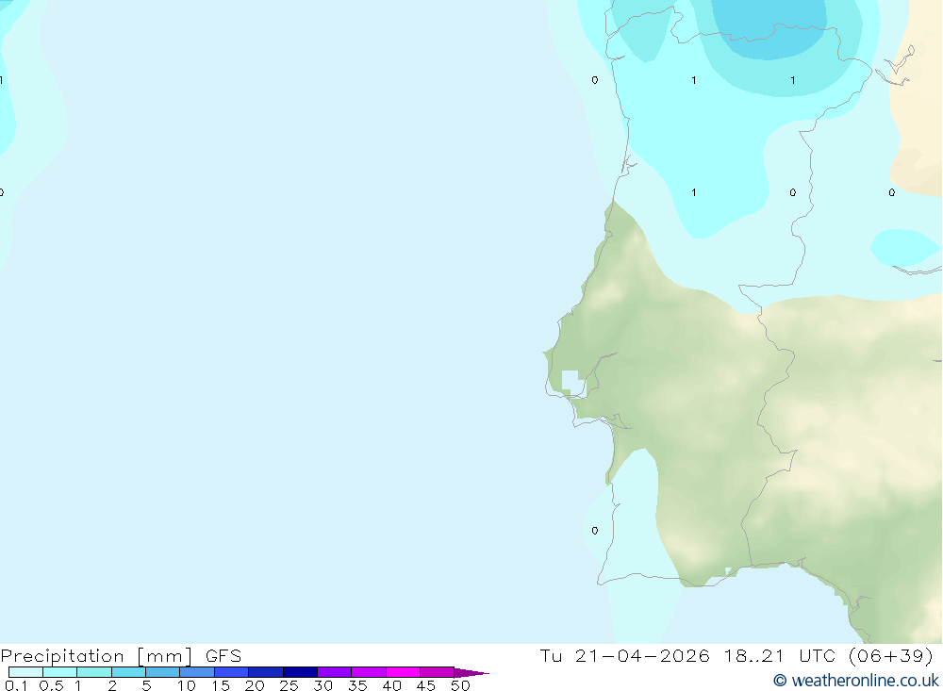Select the 40–45 mm magenta legend swatch

coord(403,672)
